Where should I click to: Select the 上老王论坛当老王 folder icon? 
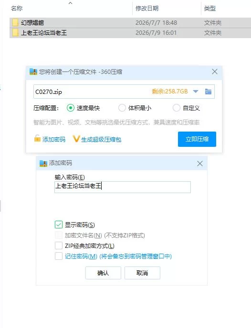tap(15, 32)
